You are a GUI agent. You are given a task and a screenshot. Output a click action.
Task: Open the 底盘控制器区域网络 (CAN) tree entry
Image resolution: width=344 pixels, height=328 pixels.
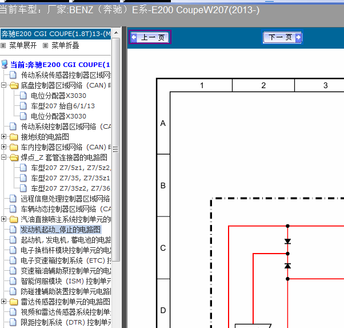[66, 85]
